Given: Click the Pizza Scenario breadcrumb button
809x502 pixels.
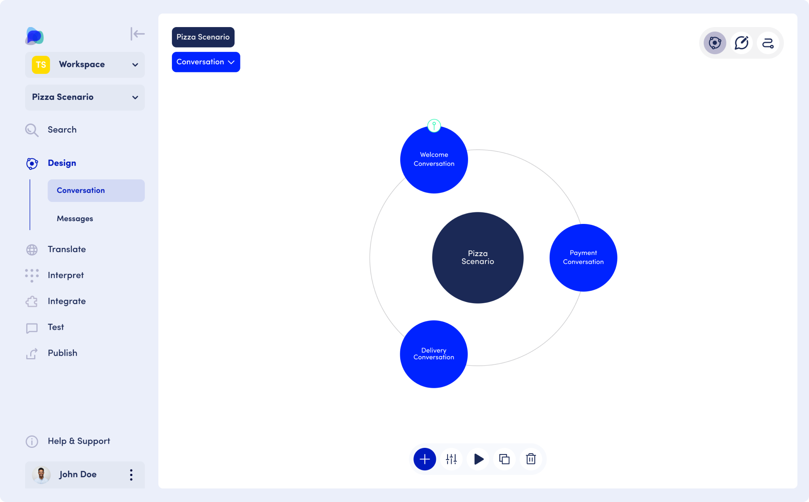Looking at the screenshot, I should pyautogui.click(x=203, y=37).
